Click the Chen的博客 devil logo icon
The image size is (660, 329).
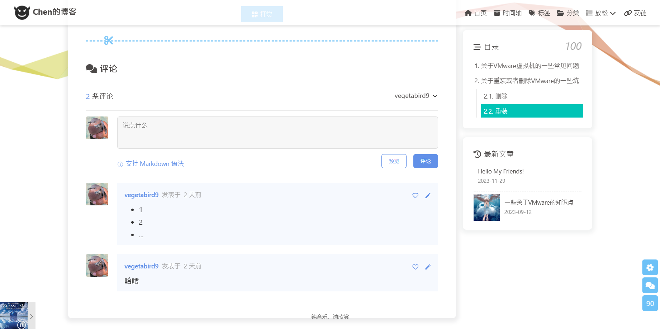pos(22,13)
